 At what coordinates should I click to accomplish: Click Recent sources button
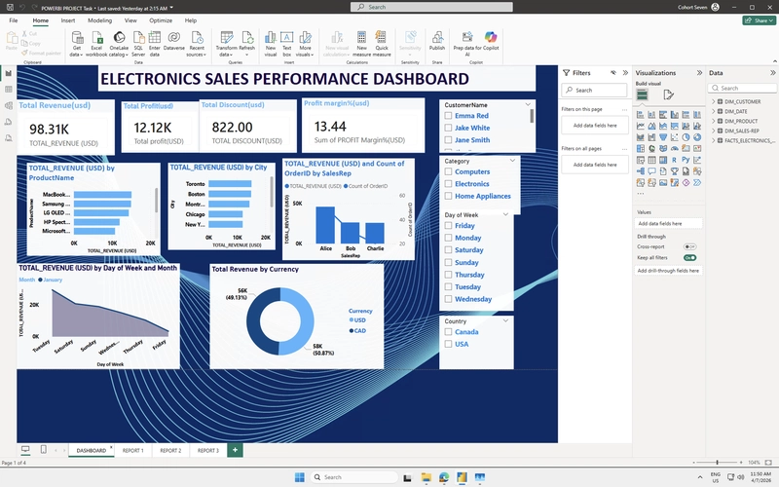(x=197, y=43)
